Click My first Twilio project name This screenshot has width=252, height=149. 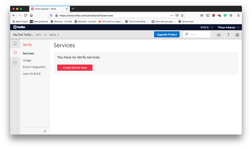click(x=23, y=35)
